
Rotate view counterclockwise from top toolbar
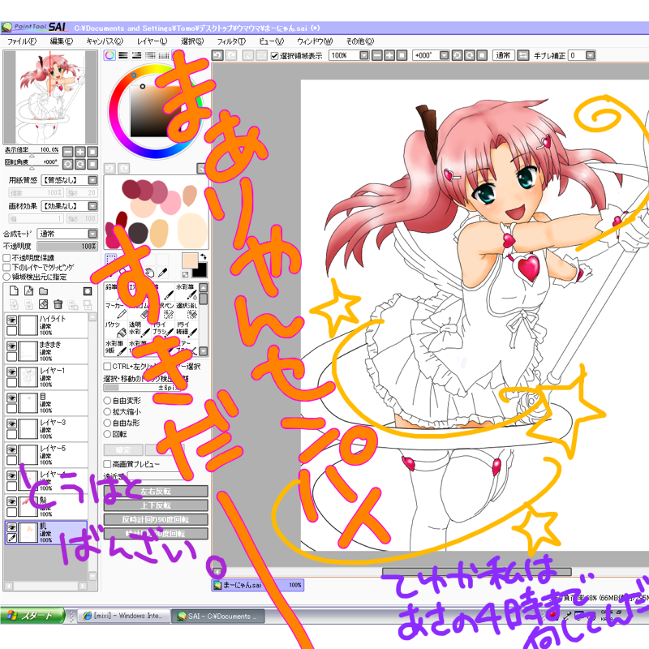coord(457,55)
